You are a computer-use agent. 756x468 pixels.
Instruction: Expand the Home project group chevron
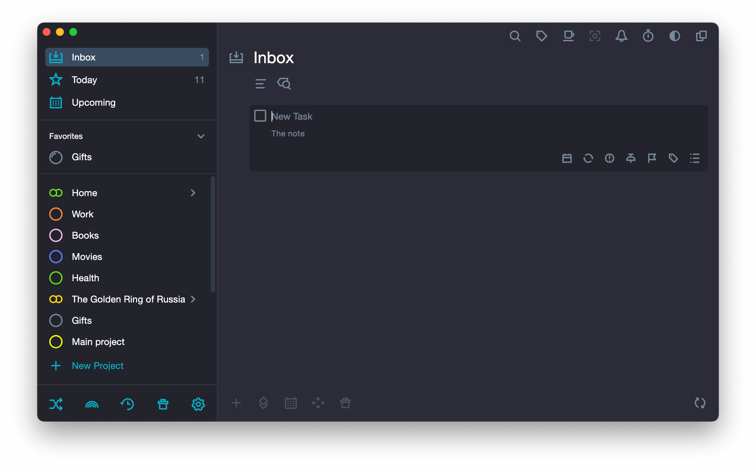[193, 193]
